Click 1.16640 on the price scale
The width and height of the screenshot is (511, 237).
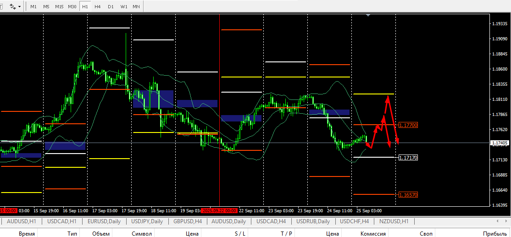pyautogui.click(x=500, y=190)
